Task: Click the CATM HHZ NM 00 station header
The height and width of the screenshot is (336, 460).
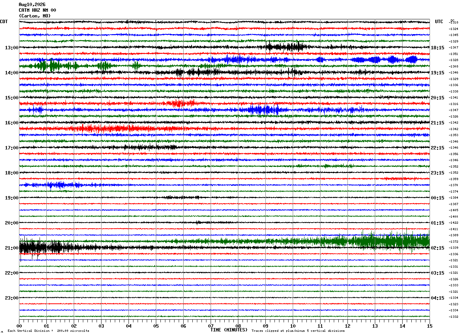Action: pyautogui.click(x=37, y=10)
